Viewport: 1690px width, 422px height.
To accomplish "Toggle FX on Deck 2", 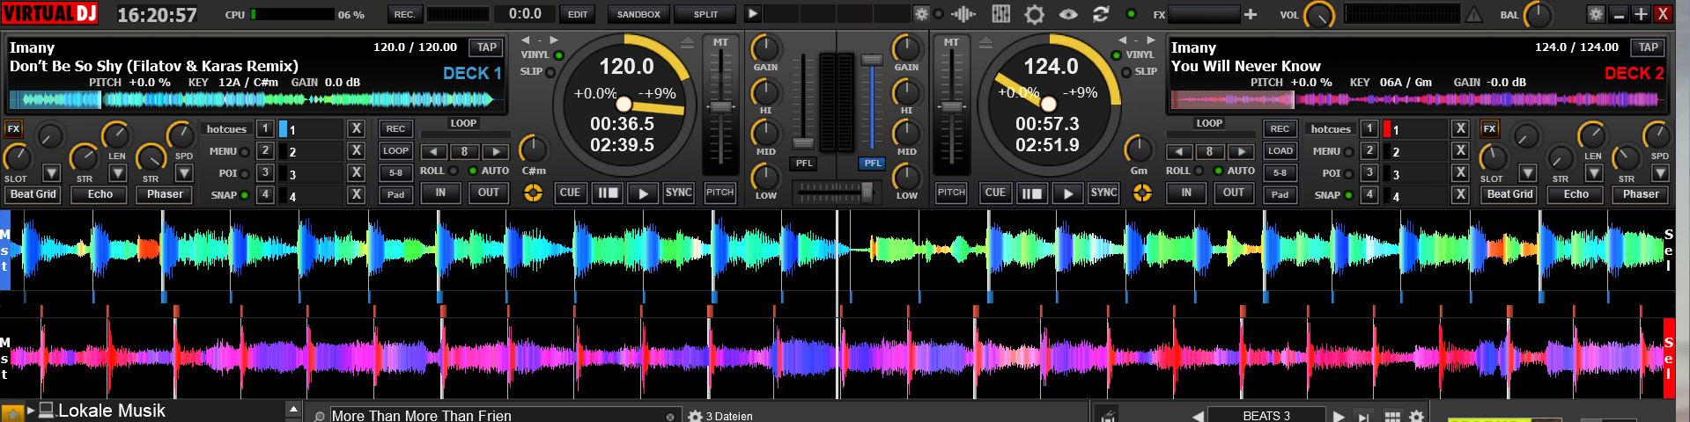I will tap(1489, 128).
